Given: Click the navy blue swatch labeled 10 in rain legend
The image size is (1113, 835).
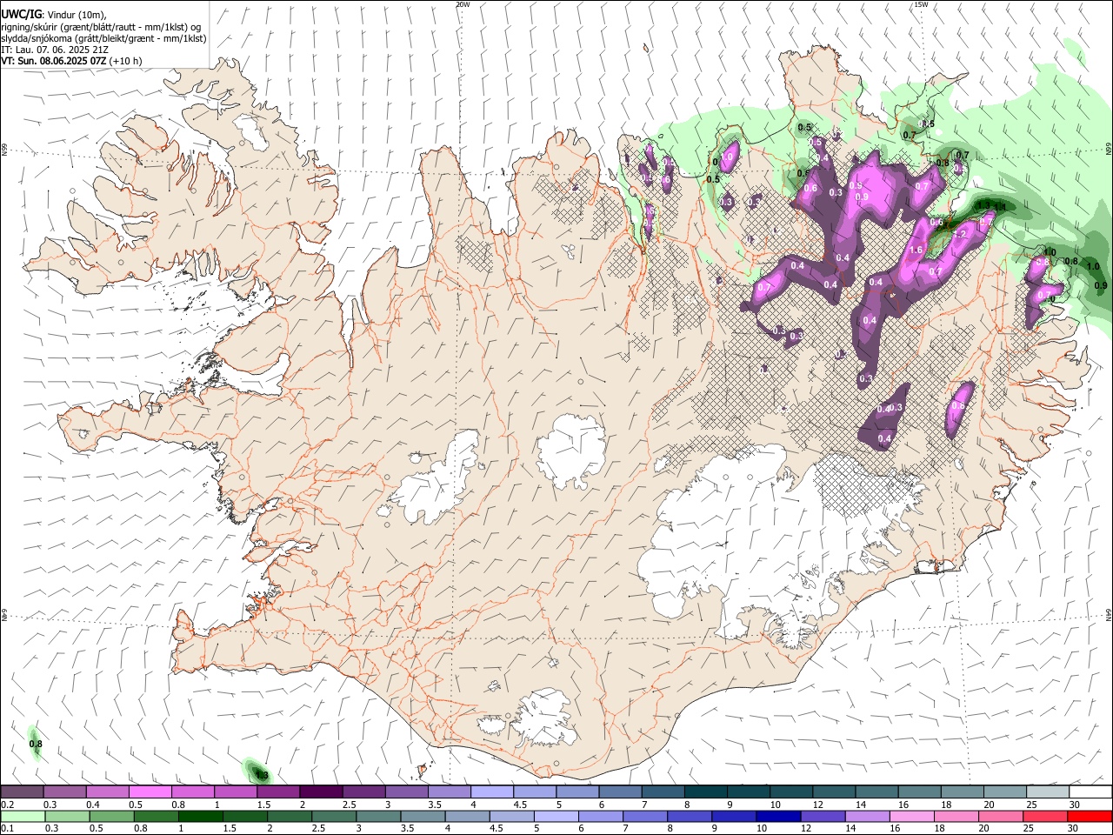Looking at the screenshot, I should click(778, 817).
